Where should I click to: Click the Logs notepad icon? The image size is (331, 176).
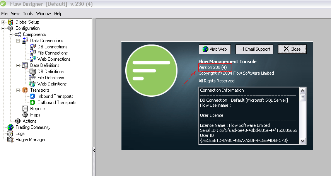(10, 133)
